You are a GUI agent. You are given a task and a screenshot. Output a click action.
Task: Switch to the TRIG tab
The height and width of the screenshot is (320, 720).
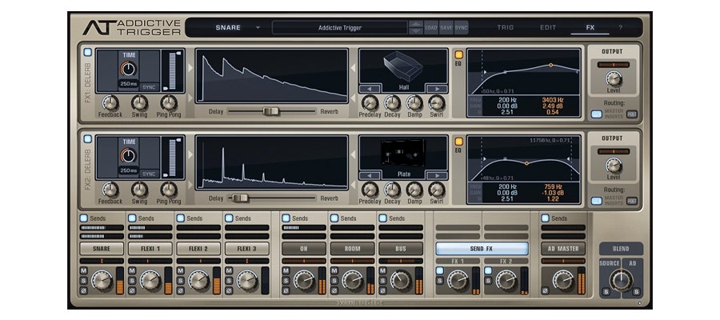pyautogui.click(x=506, y=28)
